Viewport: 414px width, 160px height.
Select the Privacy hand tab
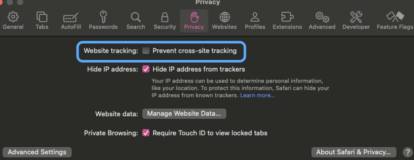194,21
